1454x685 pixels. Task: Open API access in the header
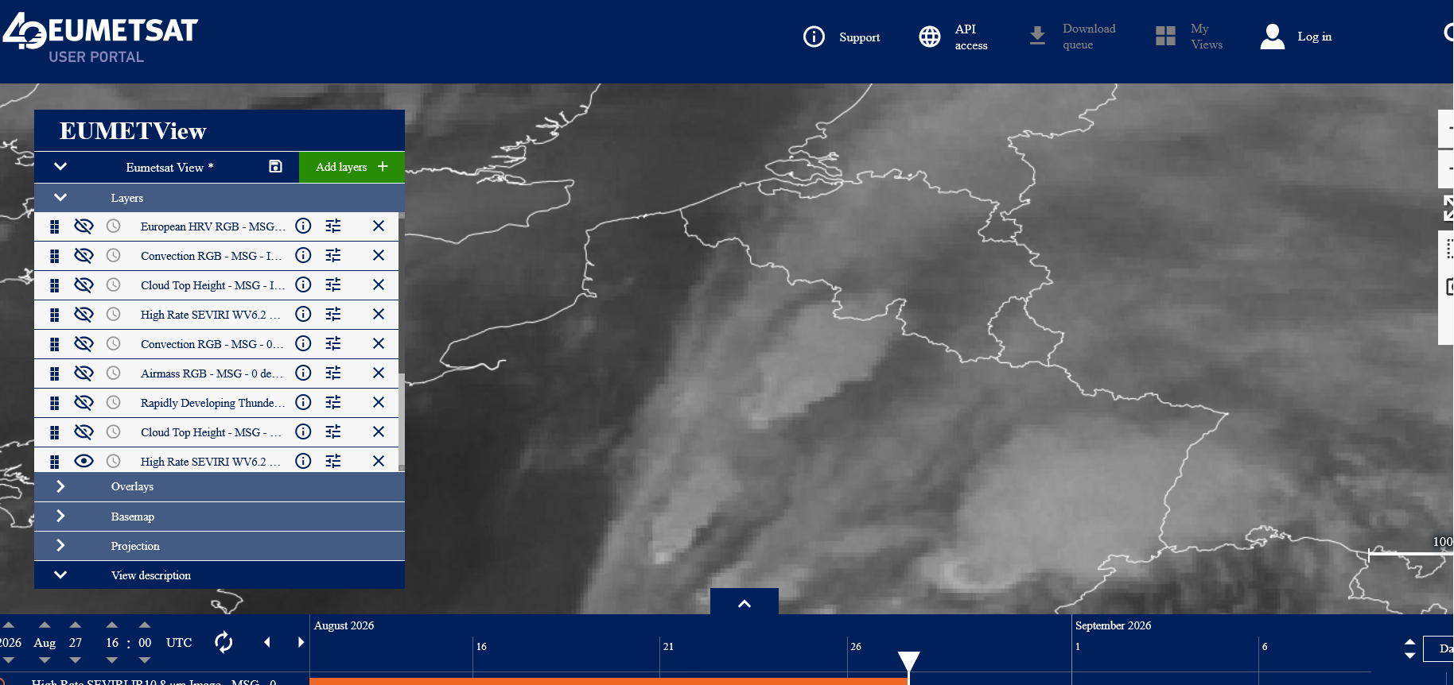(x=954, y=37)
